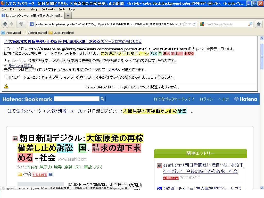Open the URL history dropdown arrow

(x=189, y=24)
